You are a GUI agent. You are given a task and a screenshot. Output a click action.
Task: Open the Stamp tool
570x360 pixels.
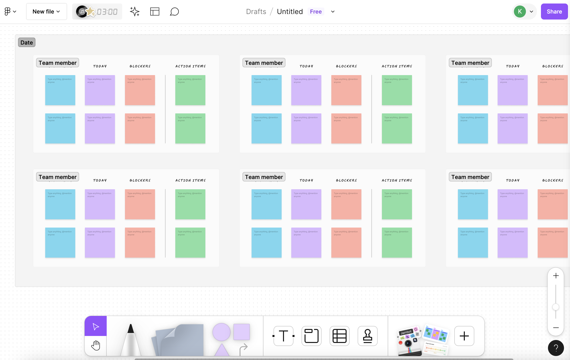click(367, 336)
